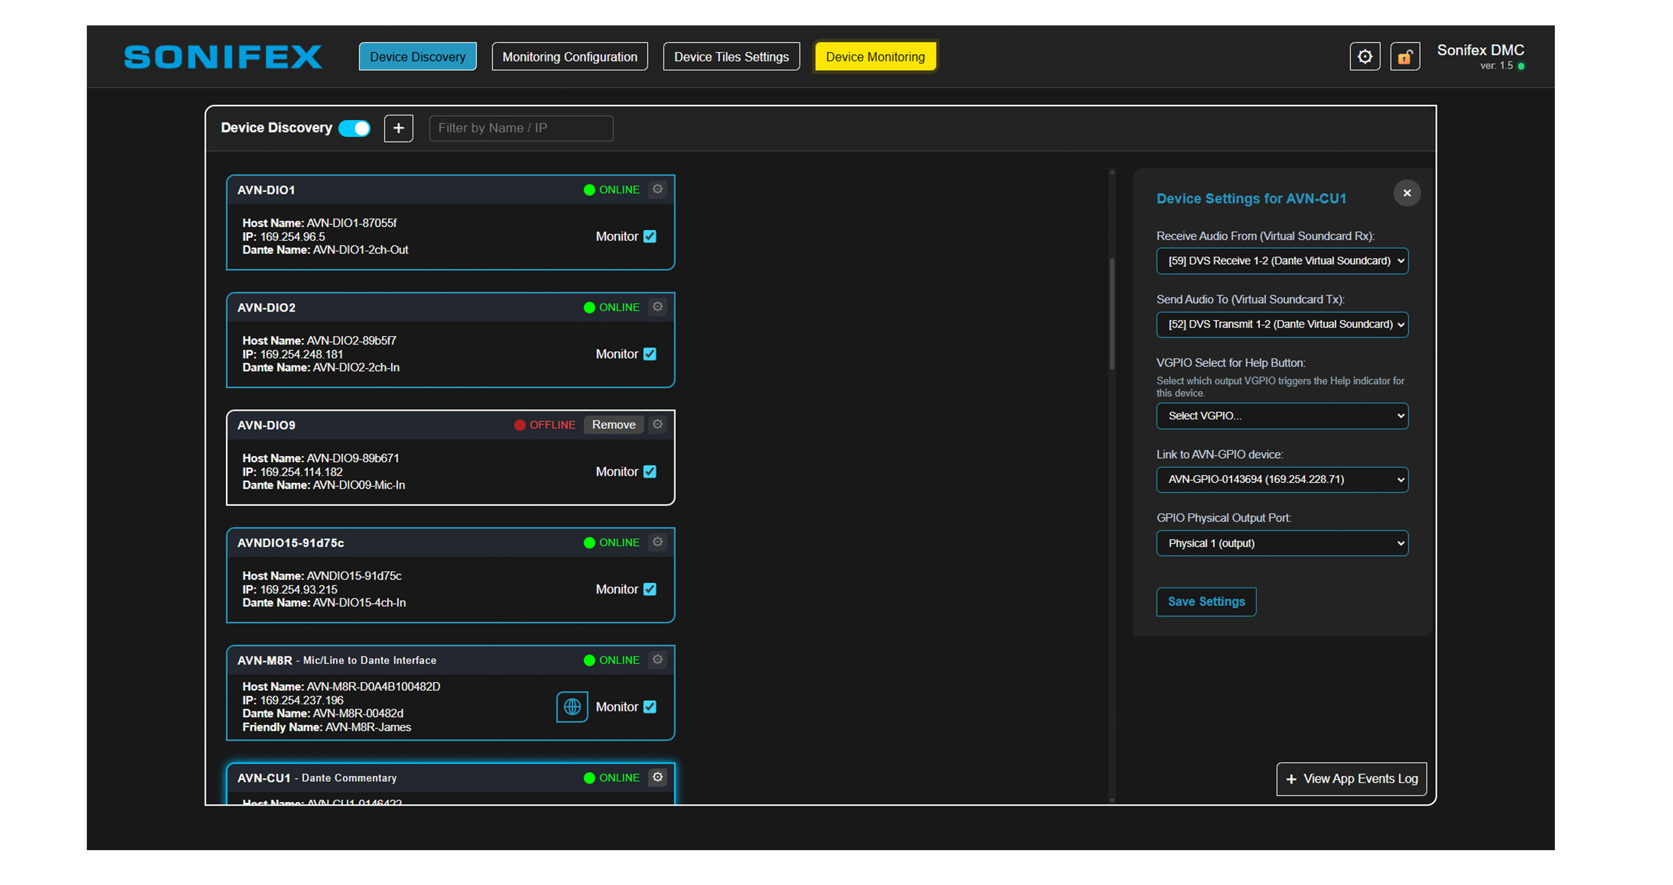Click the device list vertical scrollbar

tap(1112, 314)
